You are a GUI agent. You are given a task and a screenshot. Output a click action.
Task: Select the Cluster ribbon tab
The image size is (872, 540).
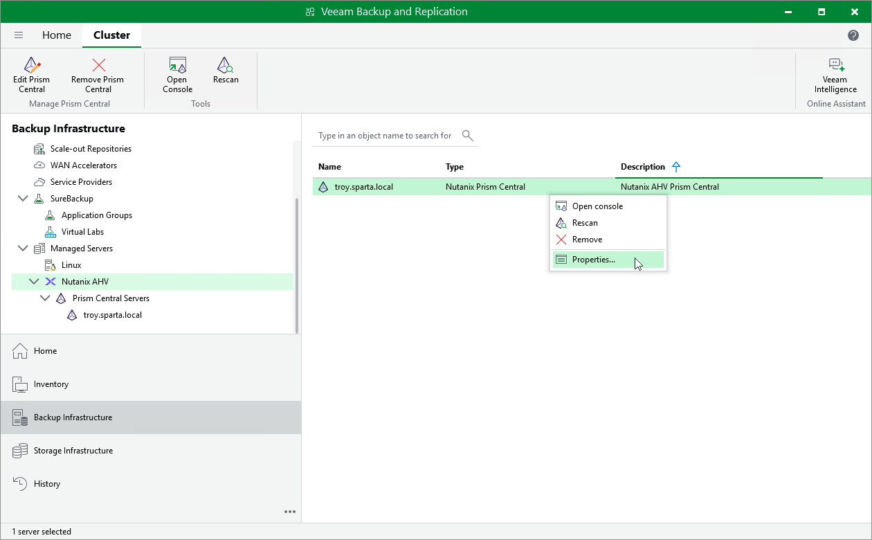click(x=111, y=35)
